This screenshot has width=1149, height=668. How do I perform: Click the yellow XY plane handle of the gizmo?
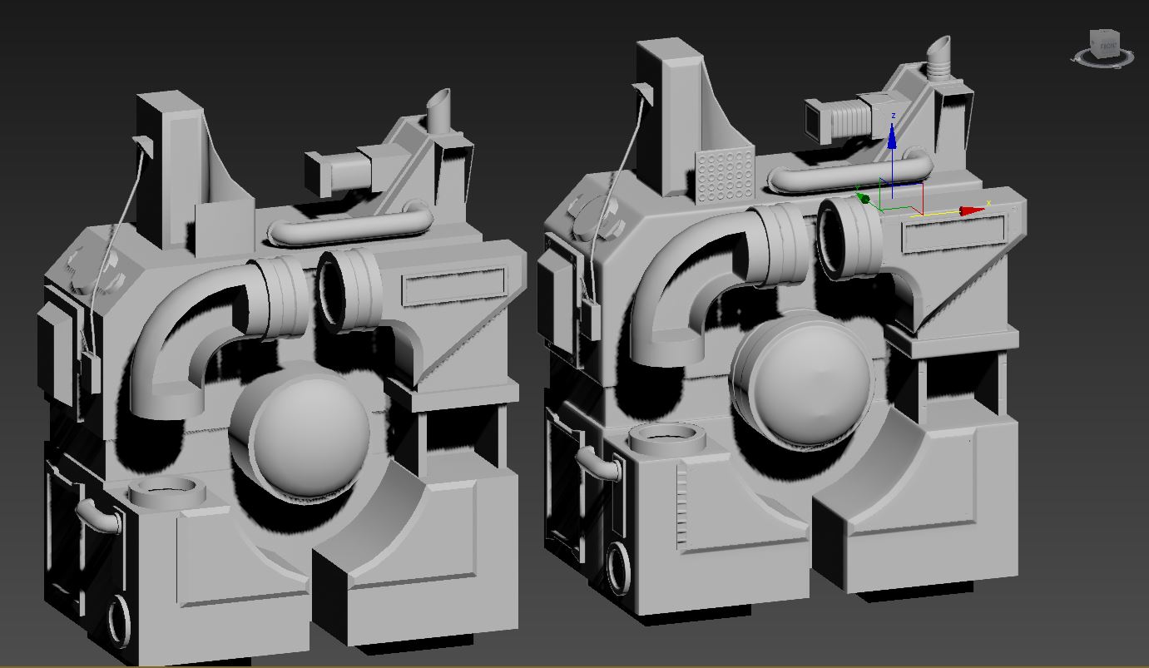tap(935, 213)
